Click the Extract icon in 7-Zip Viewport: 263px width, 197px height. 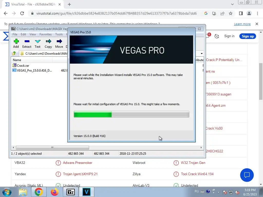[x=27, y=43]
